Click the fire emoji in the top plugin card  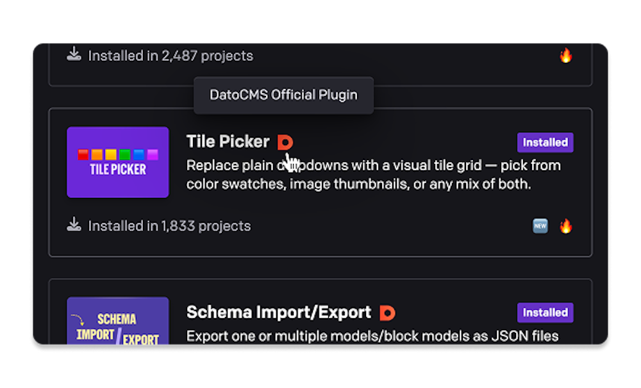[x=566, y=55]
